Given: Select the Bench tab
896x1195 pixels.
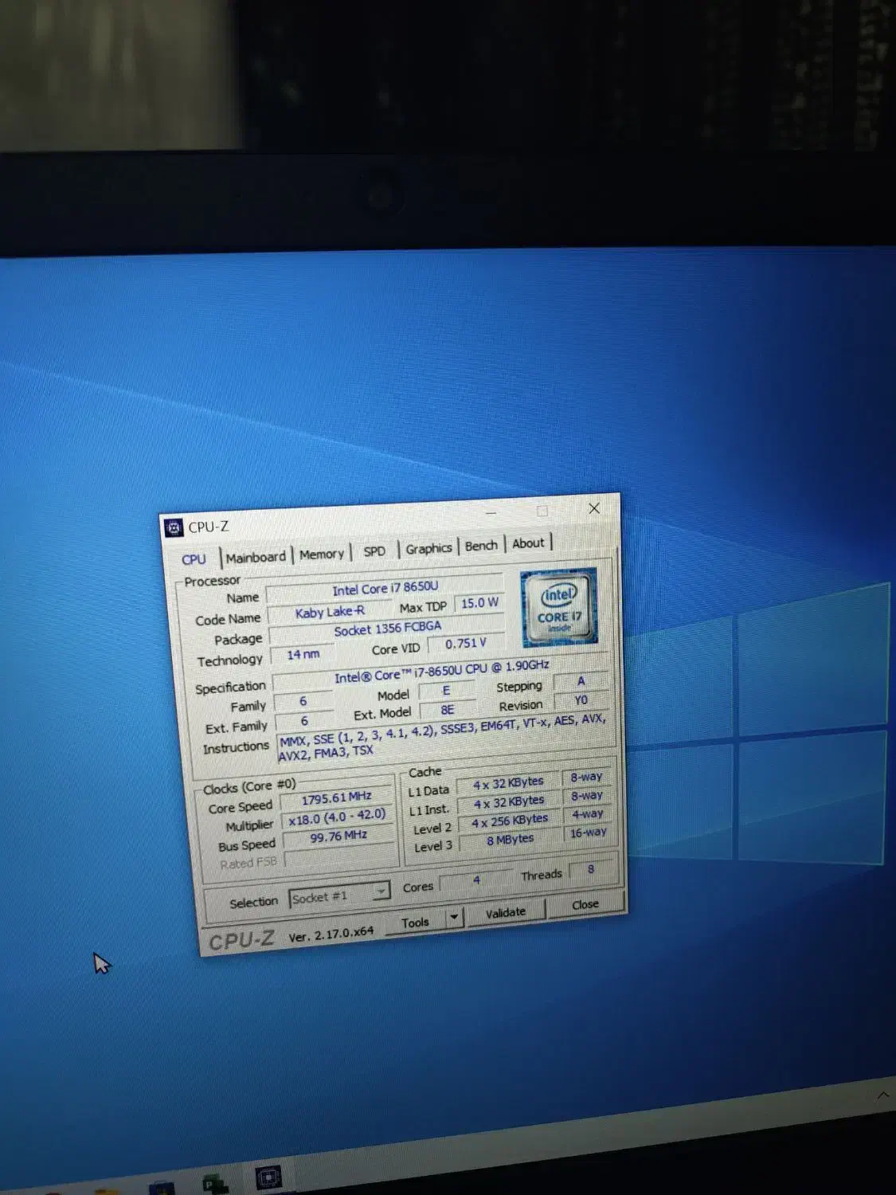Looking at the screenshot, I should click(480, 546).
